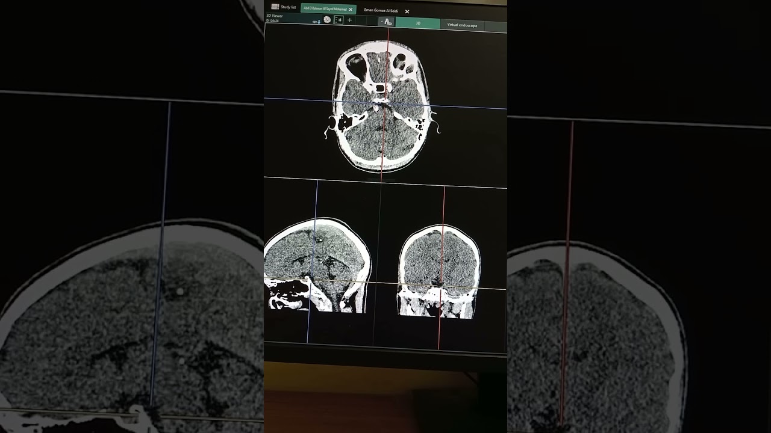Click the coronal brain CT view
771x433 pixels.
click(439, 272)
